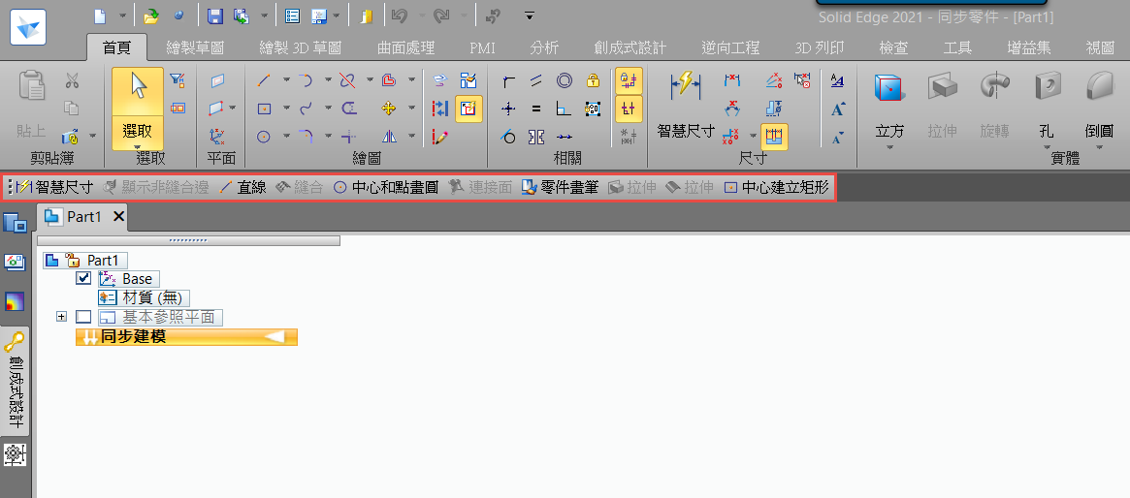Click the 立方 Box solid icon
Viewport: 1130px width, 498px height.
889,87
